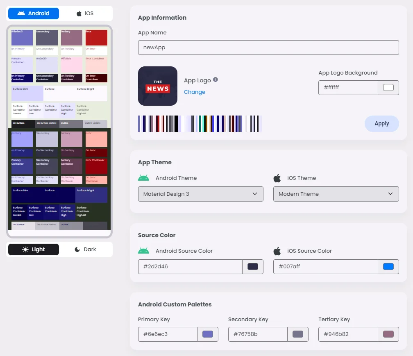
Task: Click the Android robot icon beside Android Theme
Action: click(x=144, y=178)
